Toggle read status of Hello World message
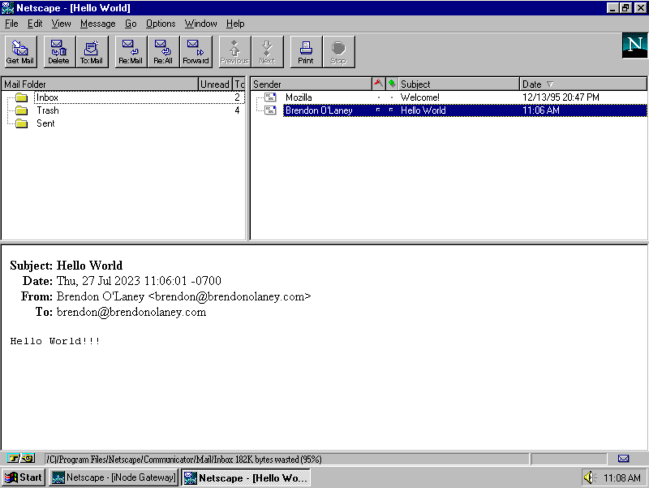Screen dimensions: 649x488 391,110
